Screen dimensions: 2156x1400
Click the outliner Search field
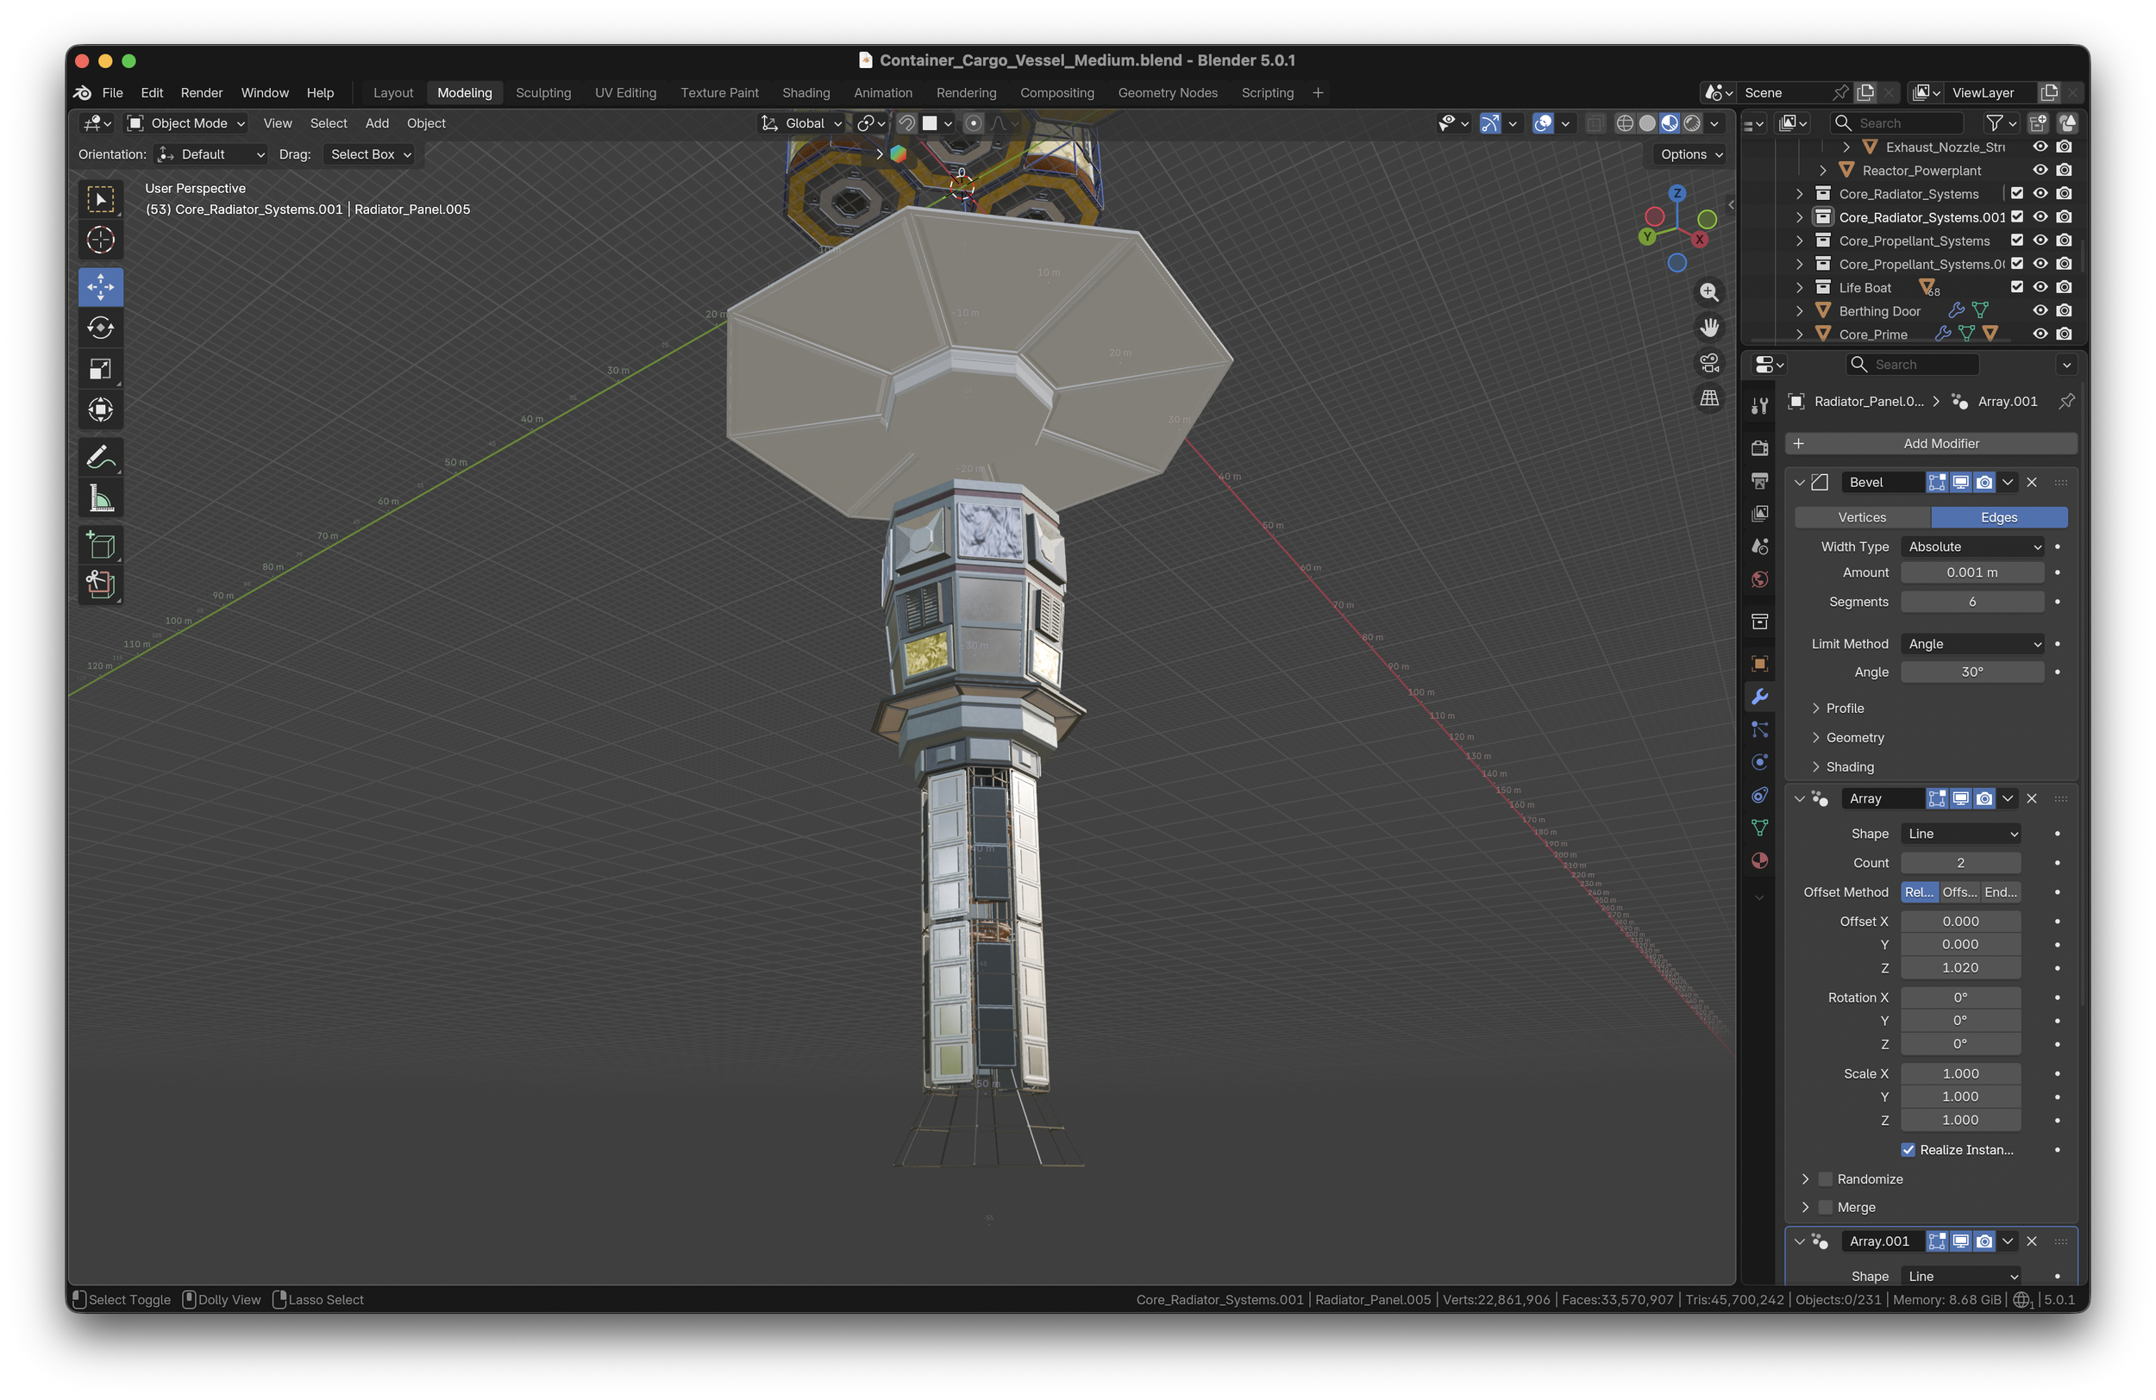[x=1896, y=123]
